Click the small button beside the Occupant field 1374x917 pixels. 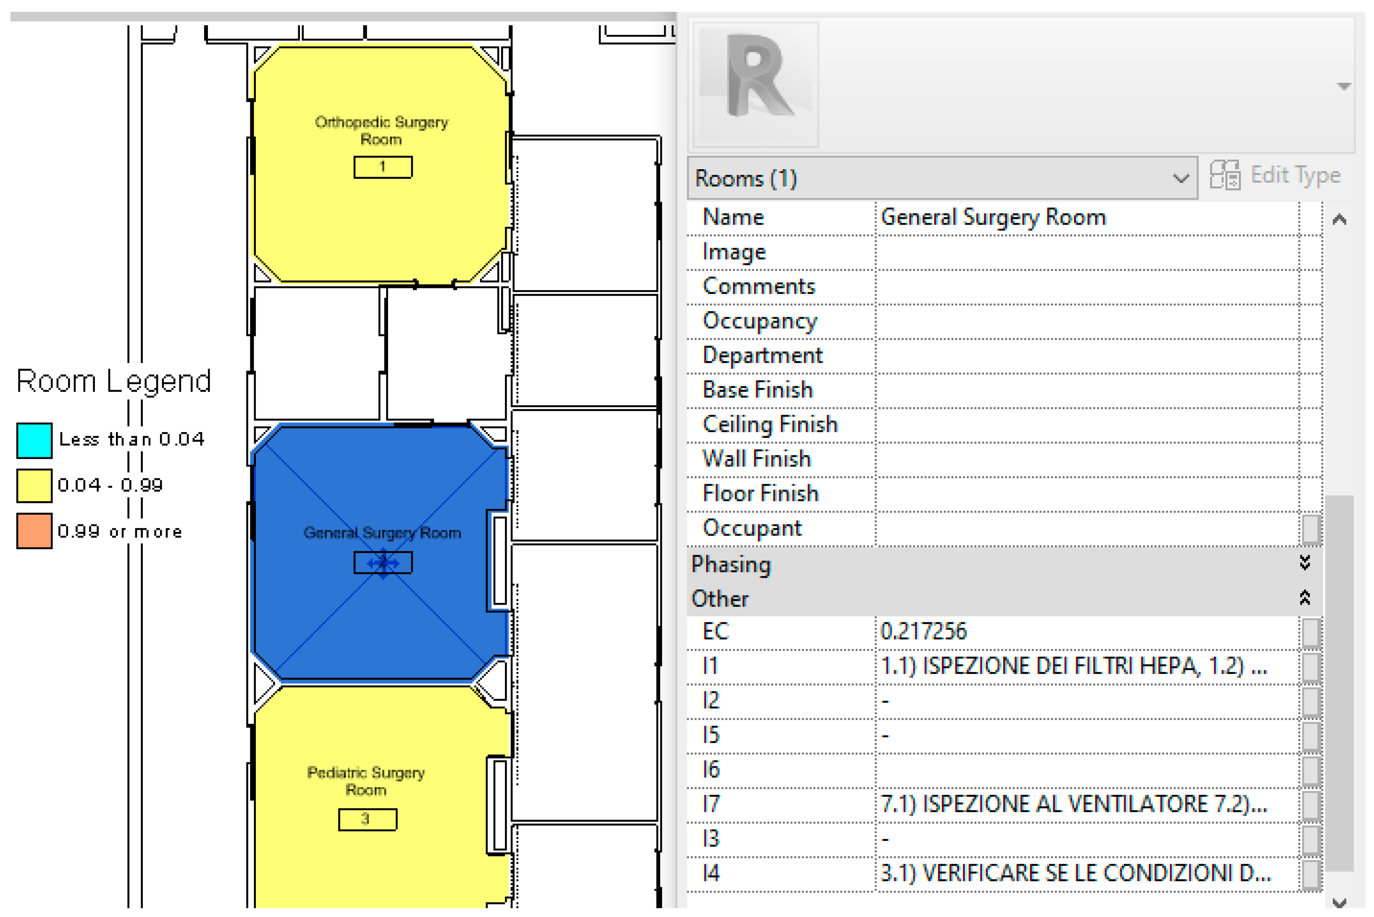(x=1311, y=529)
